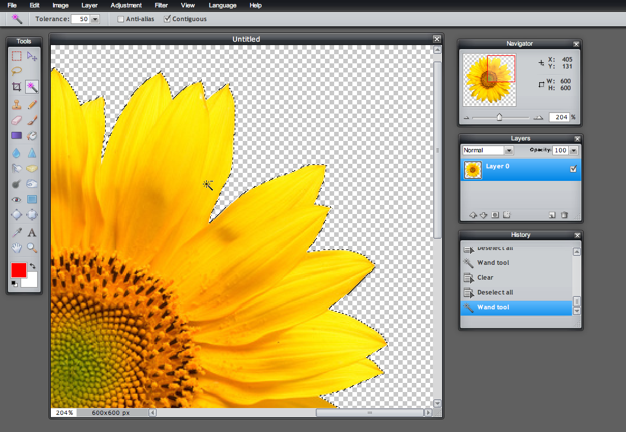The height and width of the screenshot is (432, 626).
Task: Uncheck the Contiguous option
Action: point(167,19)
